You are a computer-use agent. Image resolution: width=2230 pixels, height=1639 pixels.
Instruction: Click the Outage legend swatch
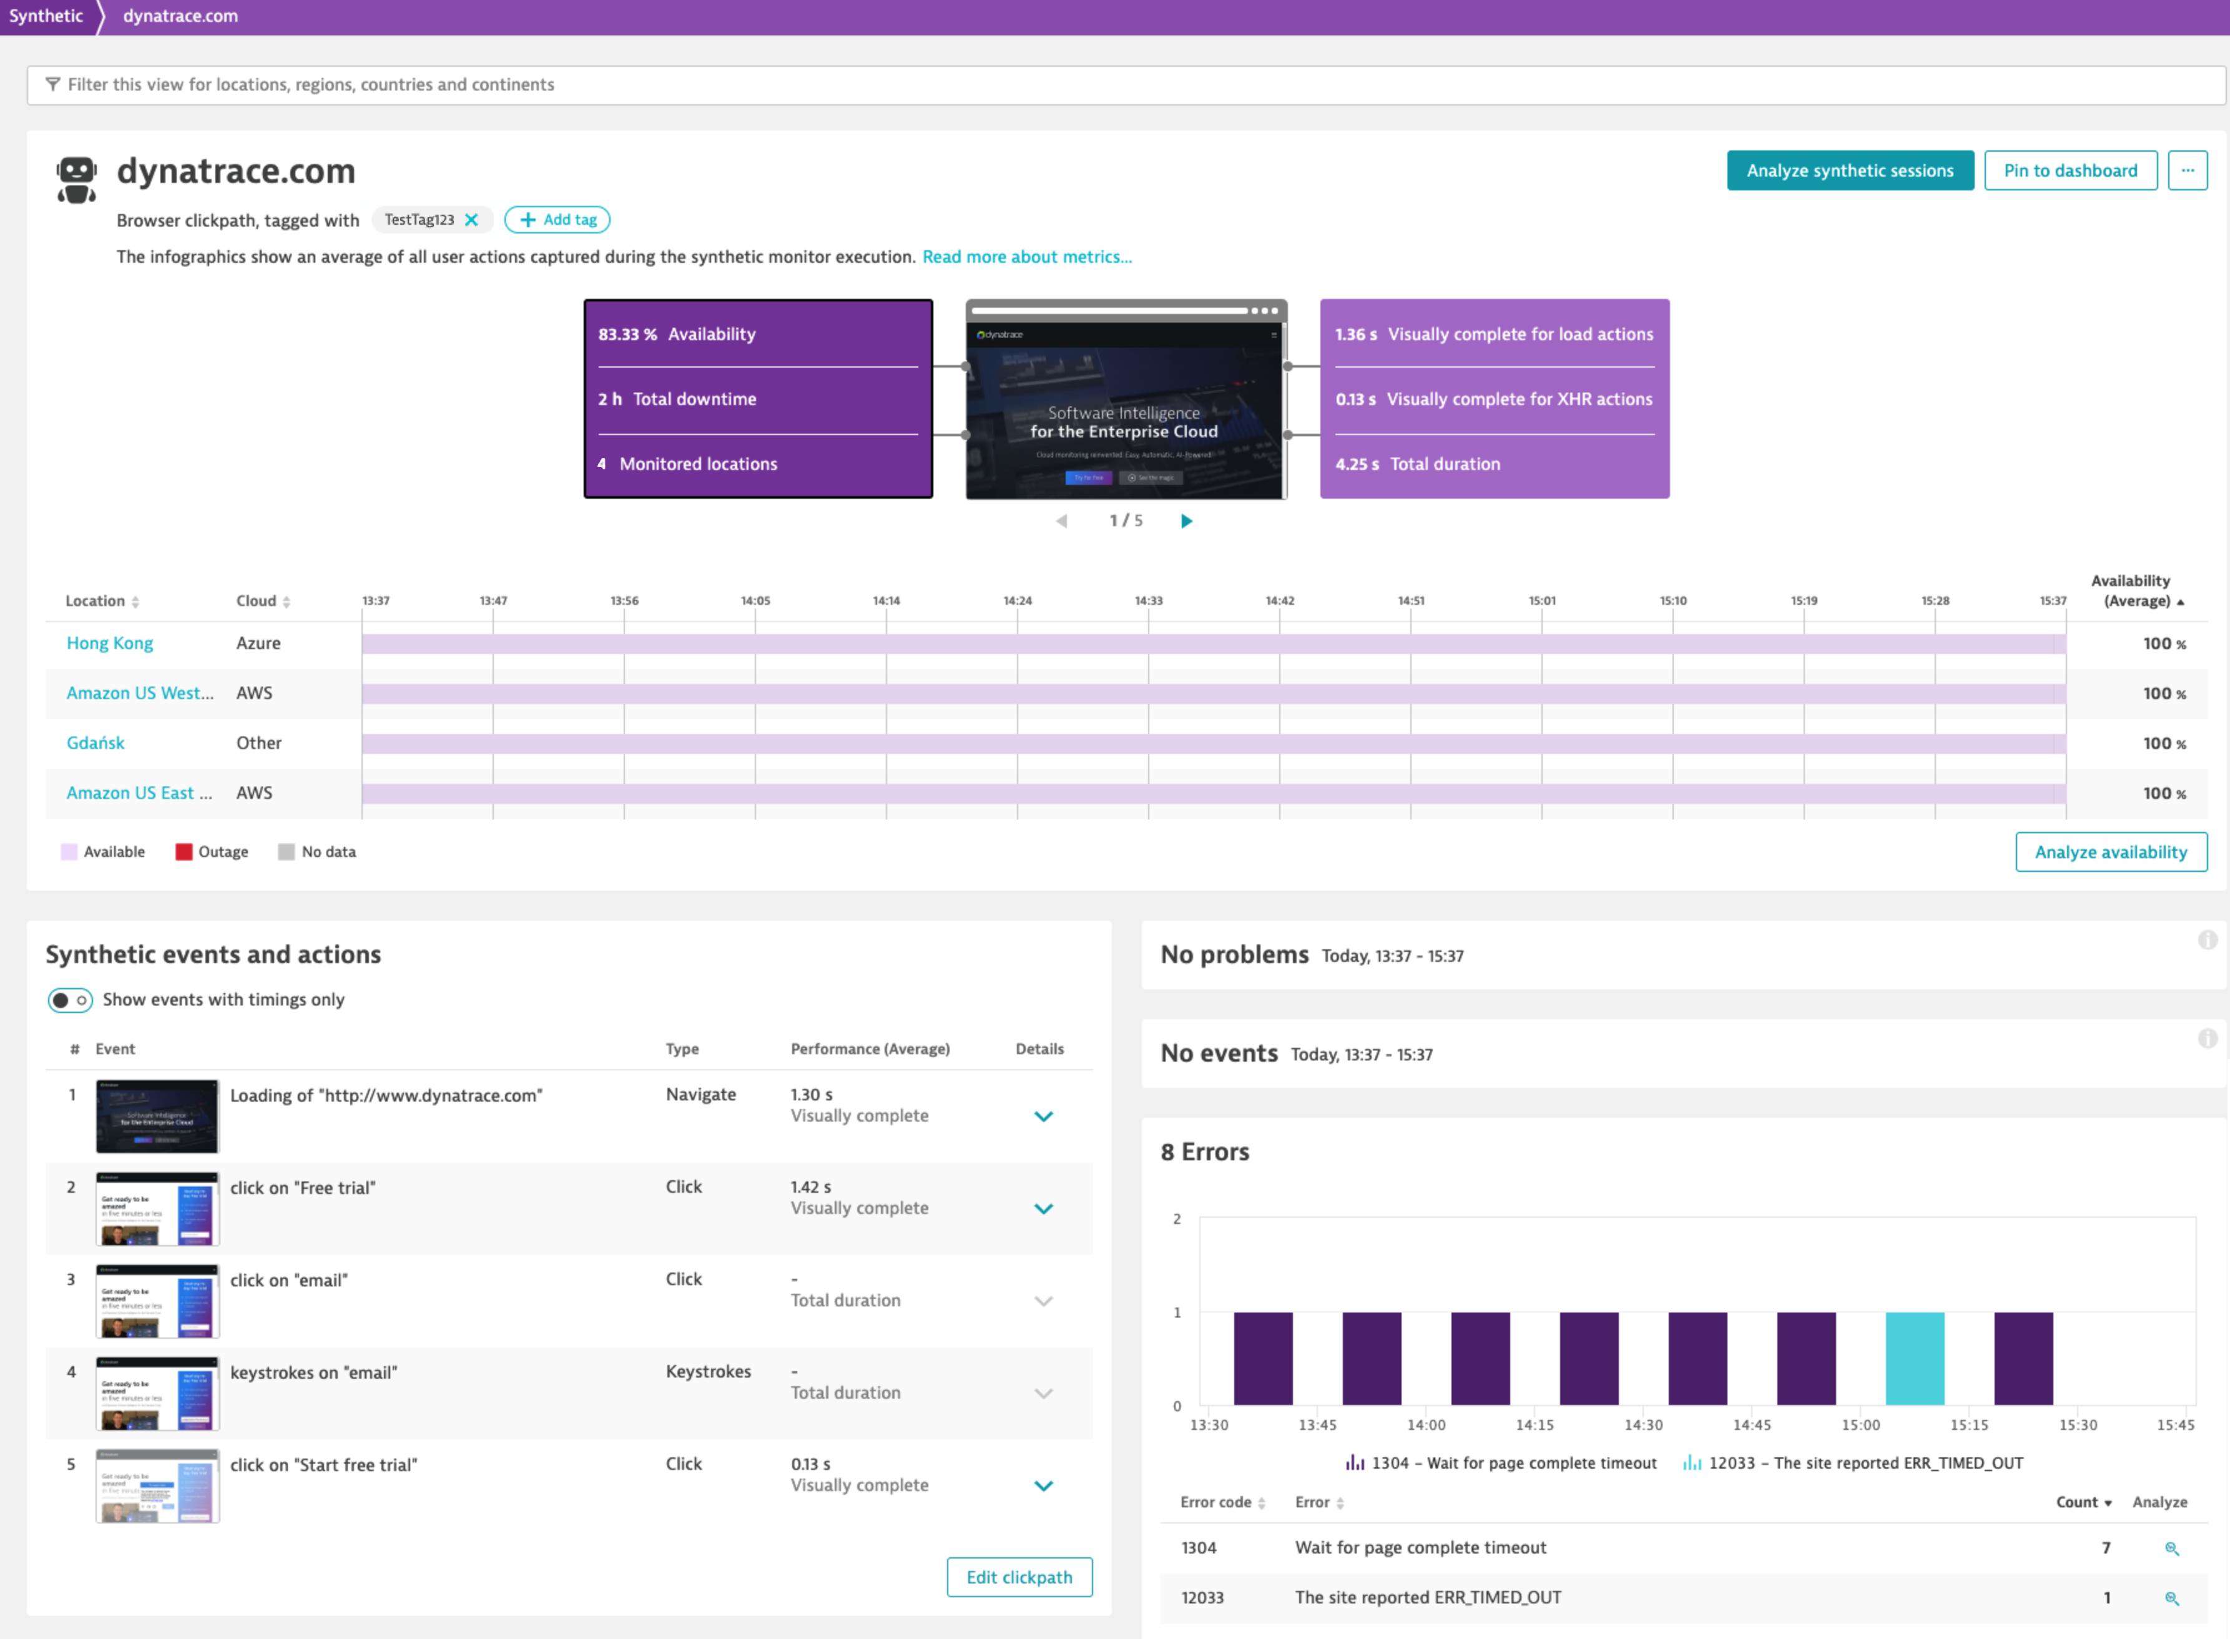coord(184,852)
